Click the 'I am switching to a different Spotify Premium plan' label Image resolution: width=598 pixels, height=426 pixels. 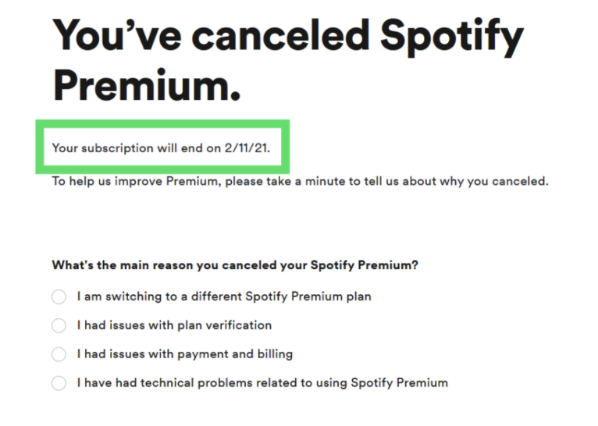point(224,296)
